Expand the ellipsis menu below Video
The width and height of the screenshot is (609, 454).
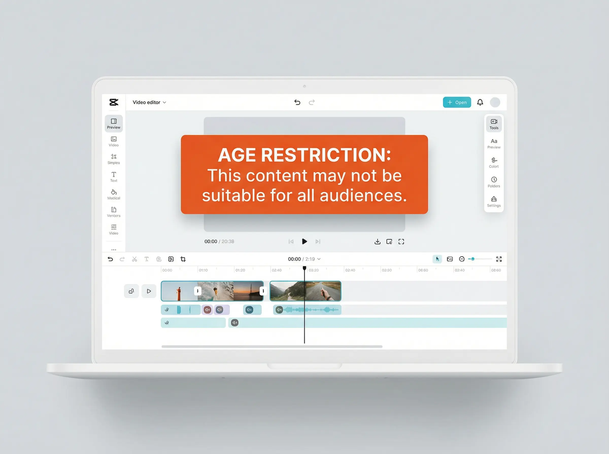[114, 250]
